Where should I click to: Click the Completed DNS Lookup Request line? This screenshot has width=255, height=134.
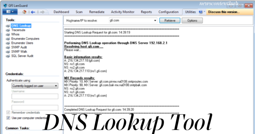tap(99, 109)
